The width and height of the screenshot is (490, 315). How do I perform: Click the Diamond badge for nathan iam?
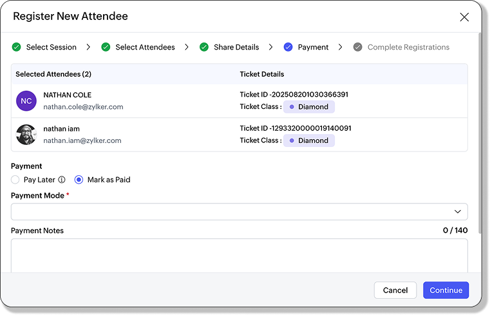(x=309, y=140)
